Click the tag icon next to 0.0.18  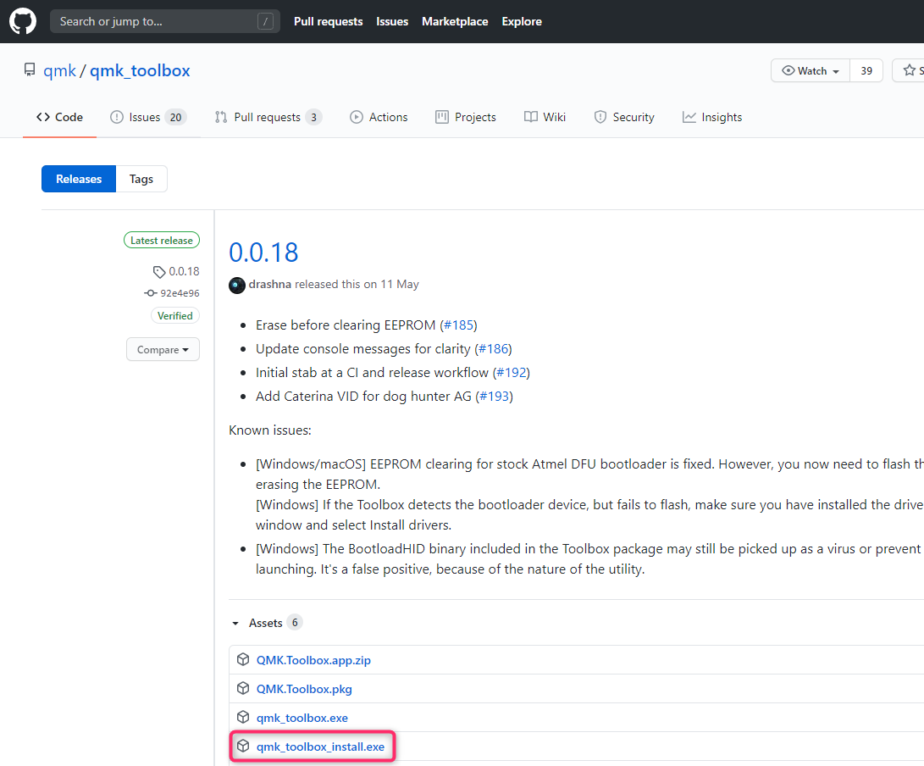click(x=159, y=272)
